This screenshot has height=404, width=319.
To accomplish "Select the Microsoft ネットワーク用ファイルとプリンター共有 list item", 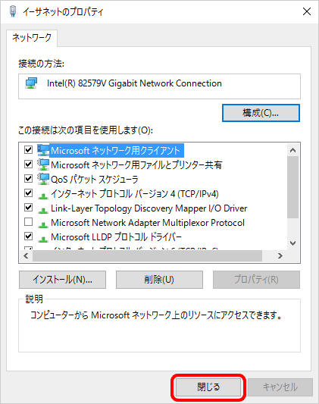I will point(136,164).
